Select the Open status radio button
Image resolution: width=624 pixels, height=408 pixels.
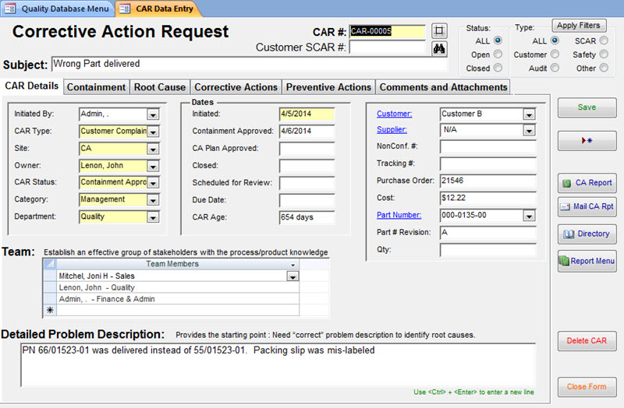click(498, 54)
